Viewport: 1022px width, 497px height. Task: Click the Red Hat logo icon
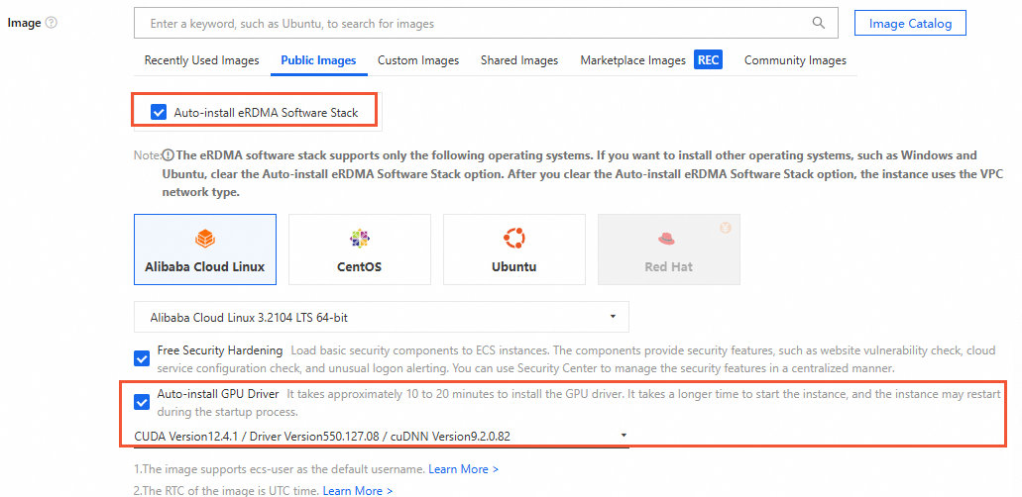668,239
